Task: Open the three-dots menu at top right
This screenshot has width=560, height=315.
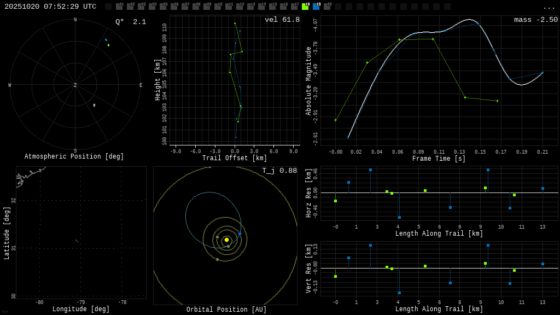Action: [x=549, y=7]
